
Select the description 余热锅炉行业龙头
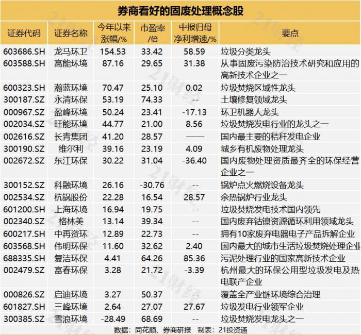(x=254, y=197)
